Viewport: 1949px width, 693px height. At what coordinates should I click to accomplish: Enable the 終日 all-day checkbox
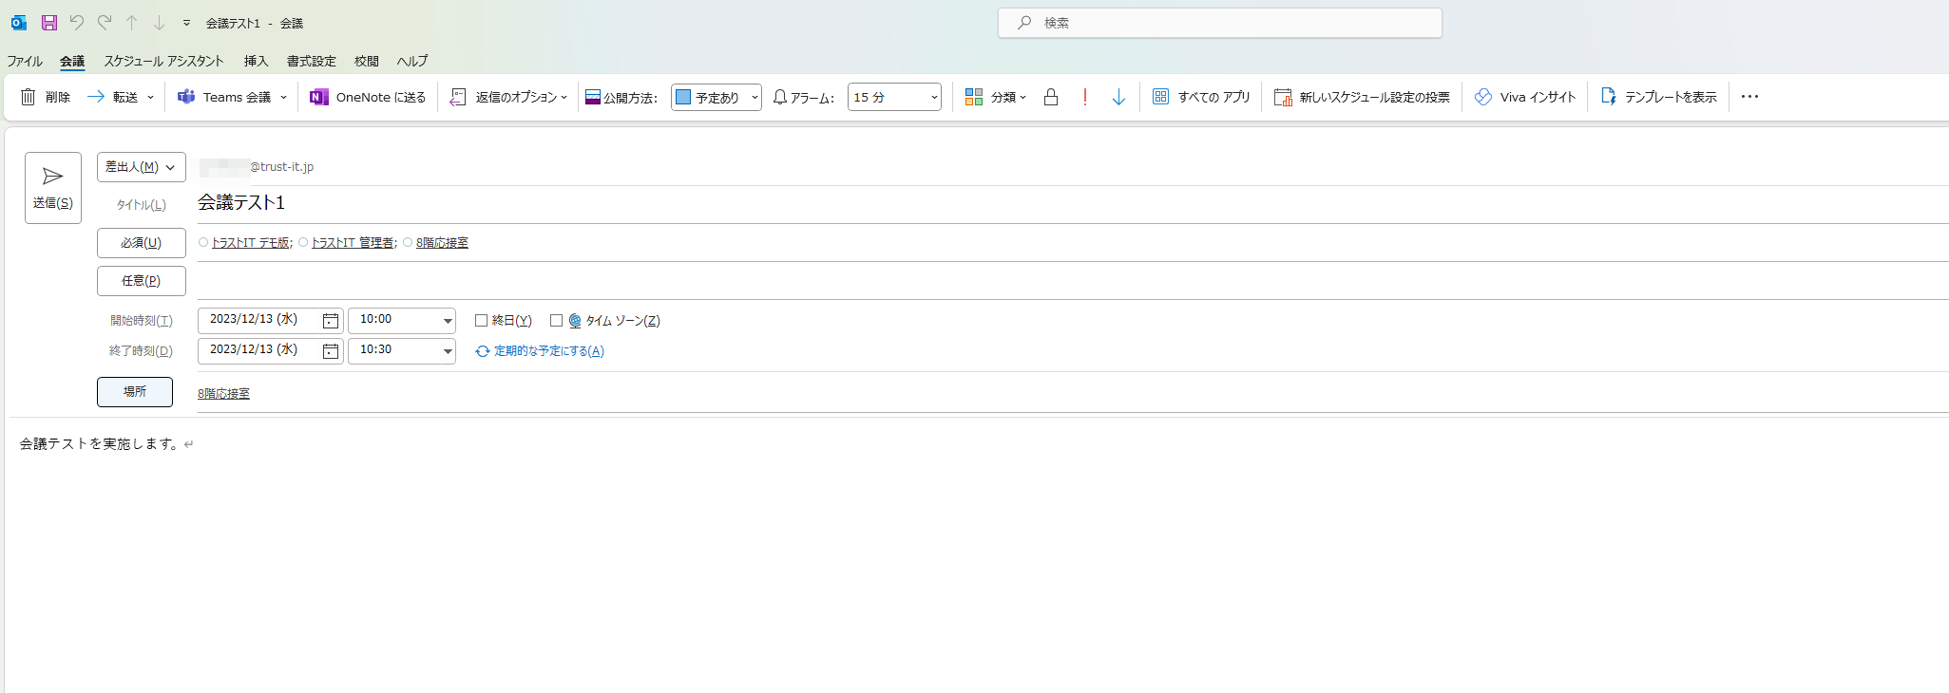coord(482,321)
